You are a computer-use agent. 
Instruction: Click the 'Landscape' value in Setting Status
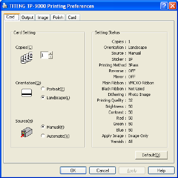tap(138, 47)
